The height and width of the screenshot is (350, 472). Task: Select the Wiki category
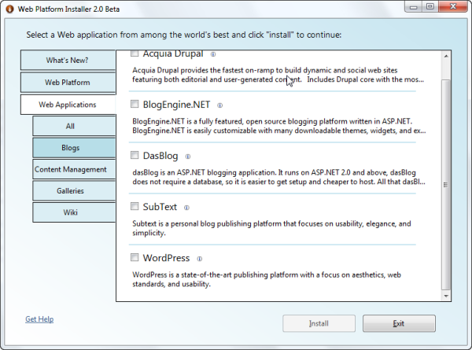click(74, 212)
